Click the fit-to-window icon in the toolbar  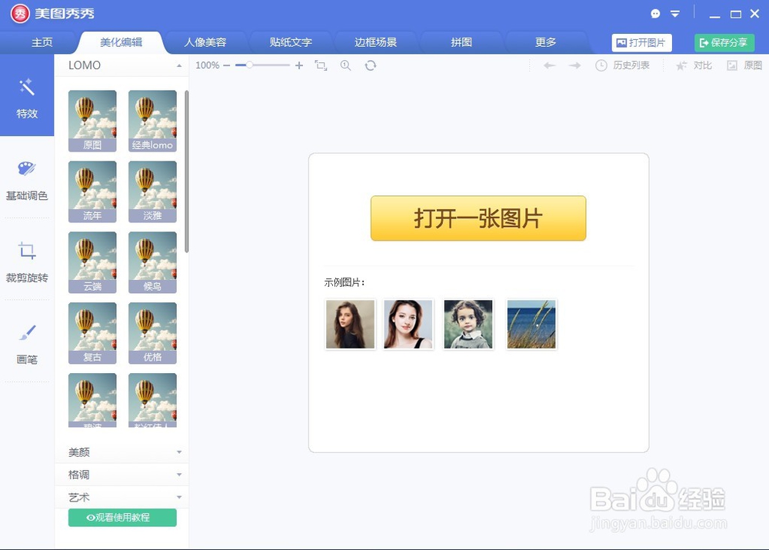tap(321, 65)
